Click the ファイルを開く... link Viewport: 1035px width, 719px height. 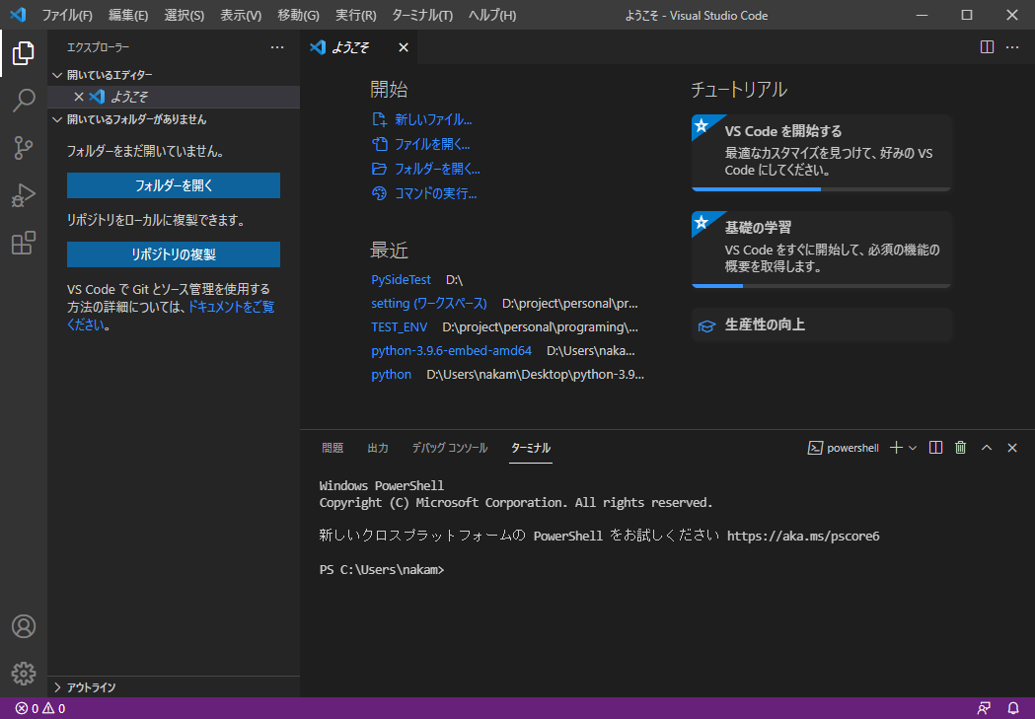tap(421, 144)
